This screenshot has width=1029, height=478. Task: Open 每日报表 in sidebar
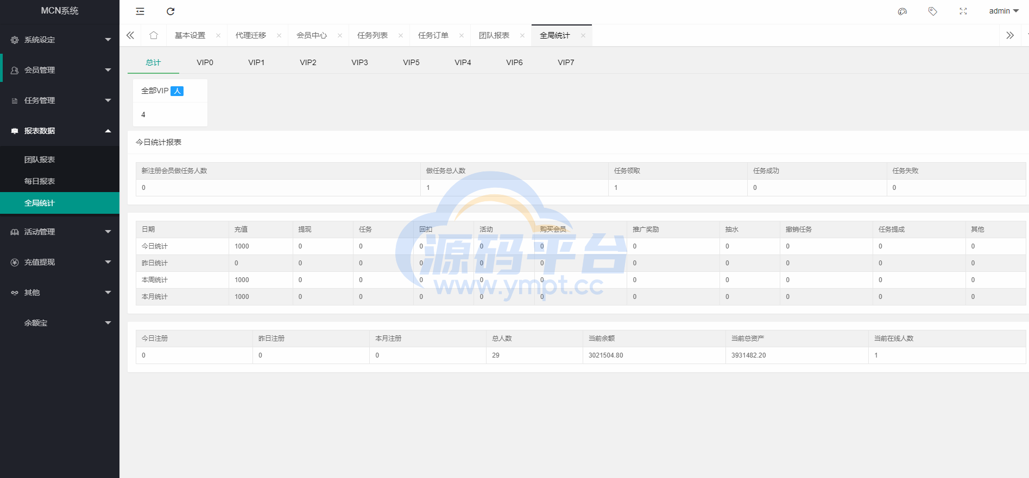pos(60,181)
